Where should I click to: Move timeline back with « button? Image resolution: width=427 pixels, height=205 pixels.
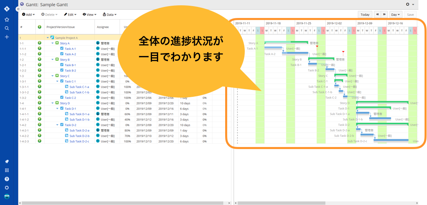pyautogui.click(x=378, y=15)
